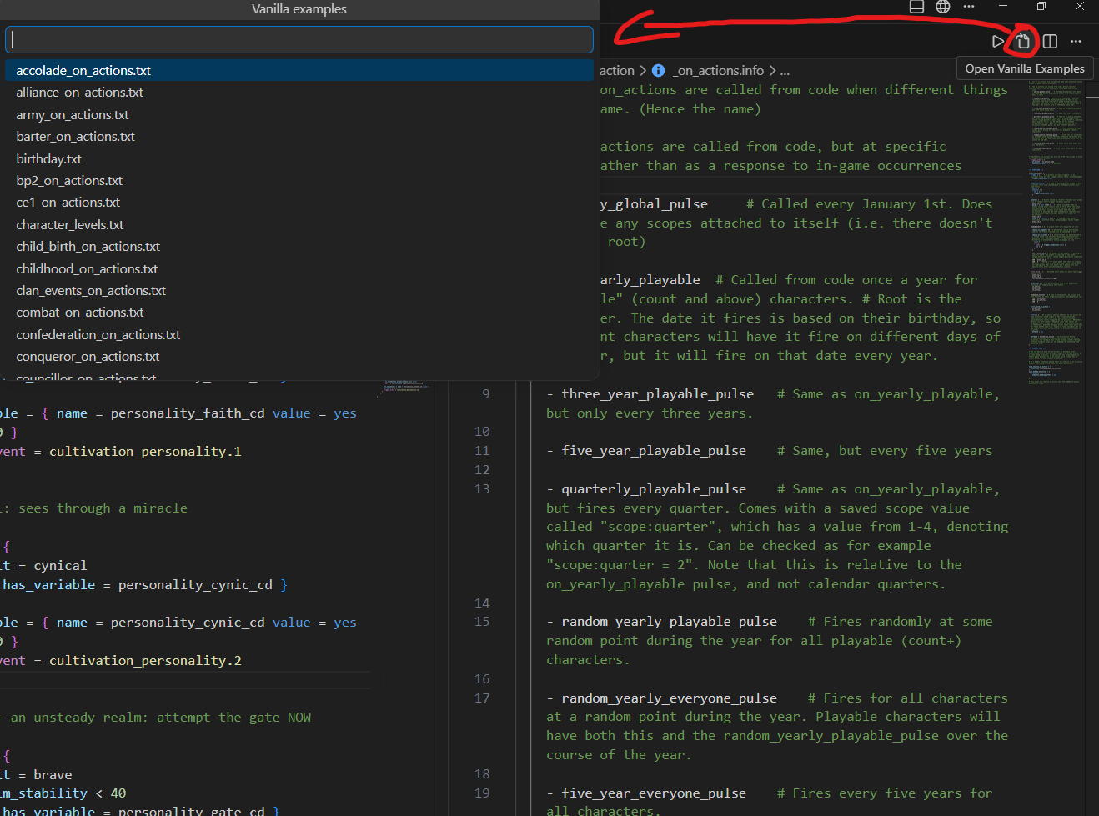Click 'personality_faith_cd' in left editor
Image resolution: width=1099 pixels, height=816 pixels.
(x=188, y=413)
